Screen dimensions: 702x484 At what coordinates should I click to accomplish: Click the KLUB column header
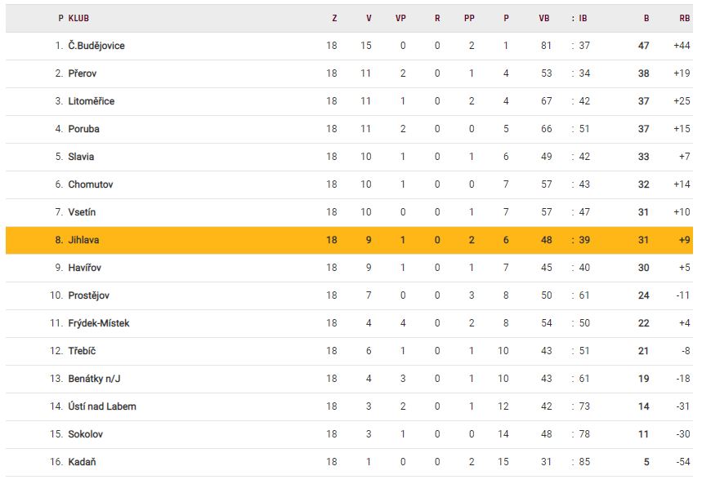coord(79,18)
